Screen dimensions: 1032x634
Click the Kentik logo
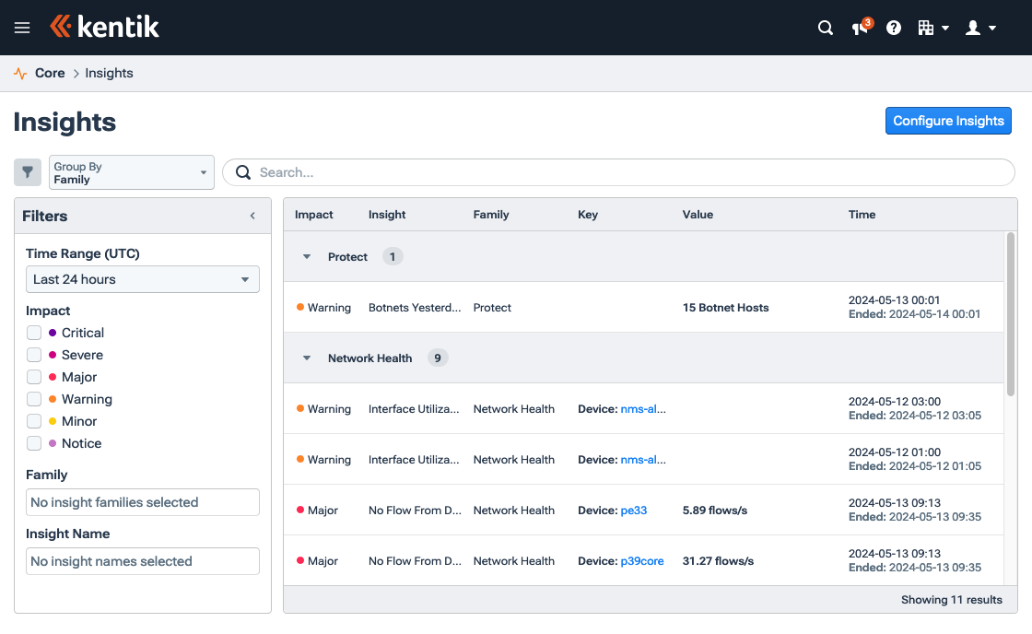point(104,27)
